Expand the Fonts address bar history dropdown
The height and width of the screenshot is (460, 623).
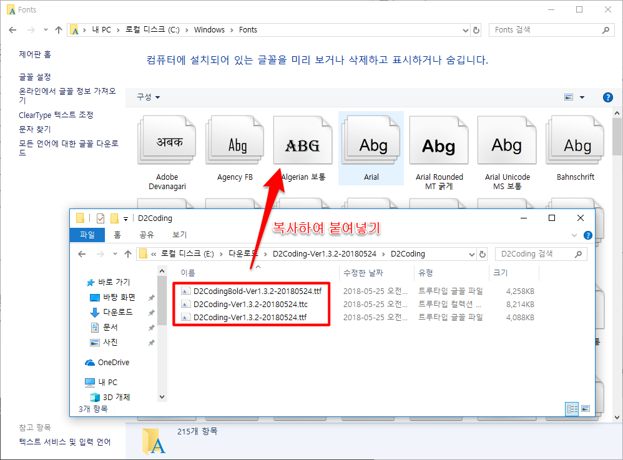[466, 30]
